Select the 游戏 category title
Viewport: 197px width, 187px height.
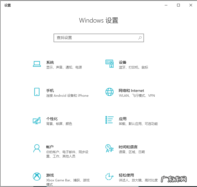50,175
